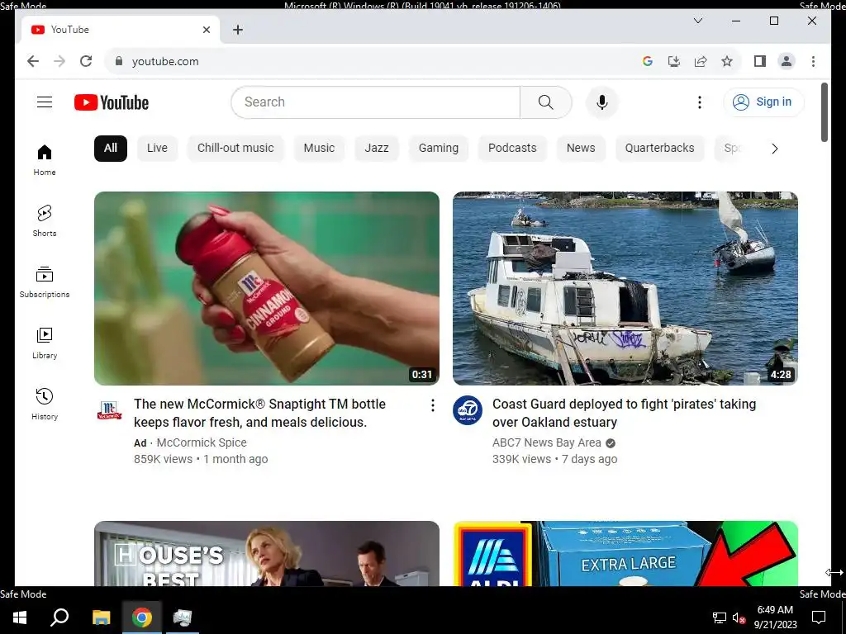Open Windows taskbar search
Viewport: 846px width, 634px height.
click(x=59, y=617)
